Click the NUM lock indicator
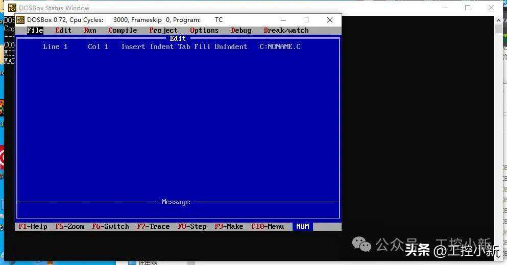Screen dimensions: 507x265 point(303,227)
